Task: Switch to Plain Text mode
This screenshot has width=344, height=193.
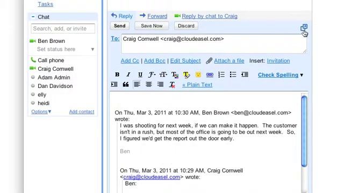Action: point(197,85)
